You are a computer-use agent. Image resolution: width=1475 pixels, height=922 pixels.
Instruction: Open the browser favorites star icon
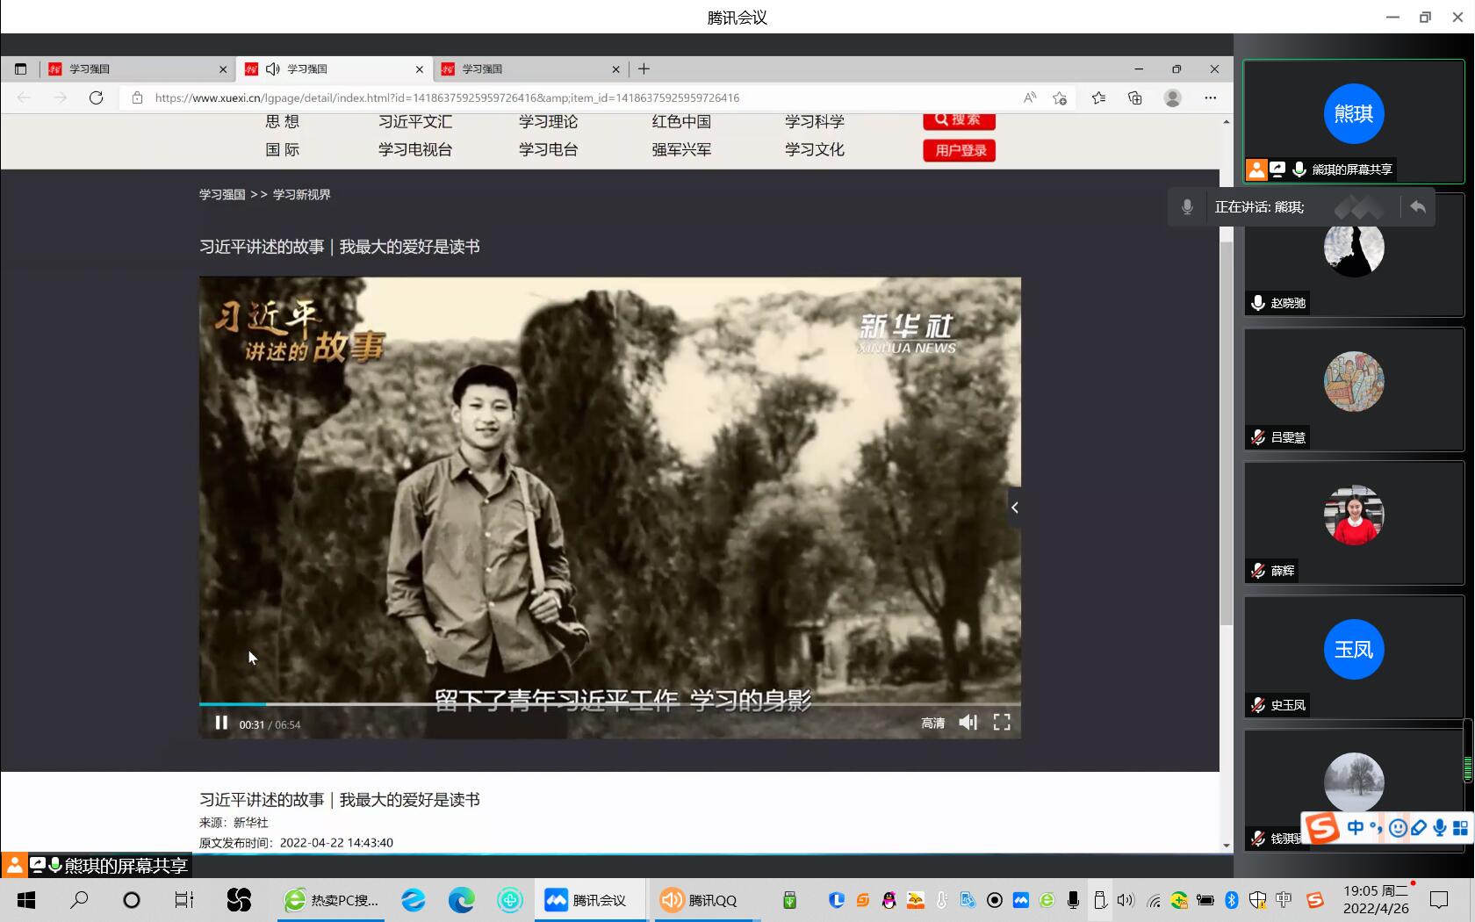click(1098, 97)
